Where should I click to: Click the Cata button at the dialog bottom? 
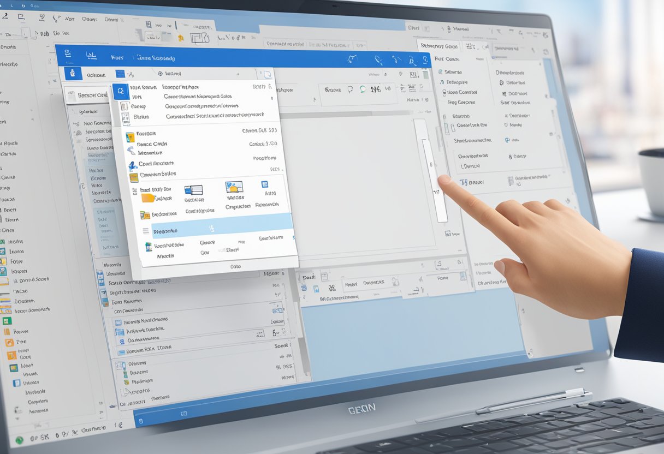[x=235, y=267]
